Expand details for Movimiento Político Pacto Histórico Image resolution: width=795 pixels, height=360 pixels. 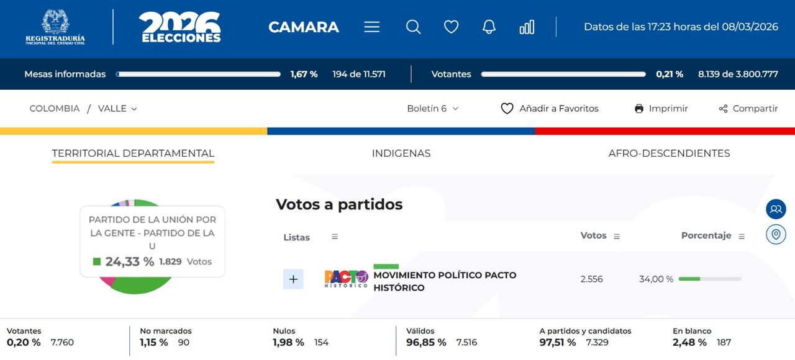click(x=293, y=279)
